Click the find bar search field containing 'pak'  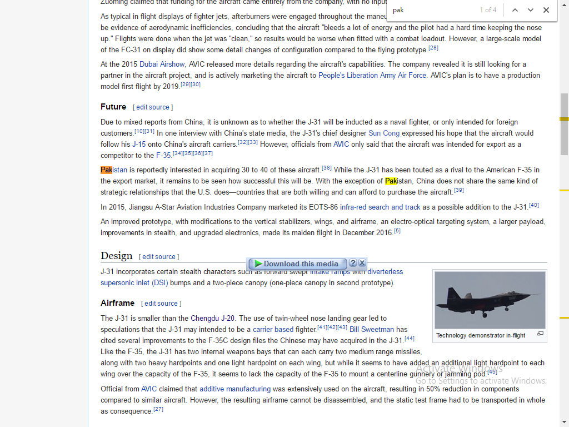432,10
